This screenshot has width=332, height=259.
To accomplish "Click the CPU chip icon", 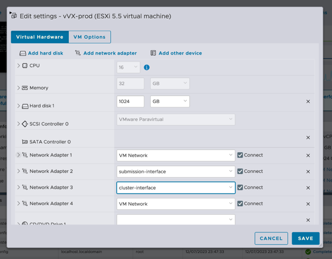I will coord(25,65).
